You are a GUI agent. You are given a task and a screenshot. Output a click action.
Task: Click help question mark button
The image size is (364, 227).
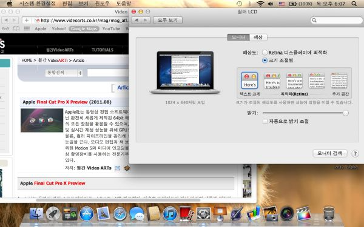pyautogui.click(x=355, y=154)
